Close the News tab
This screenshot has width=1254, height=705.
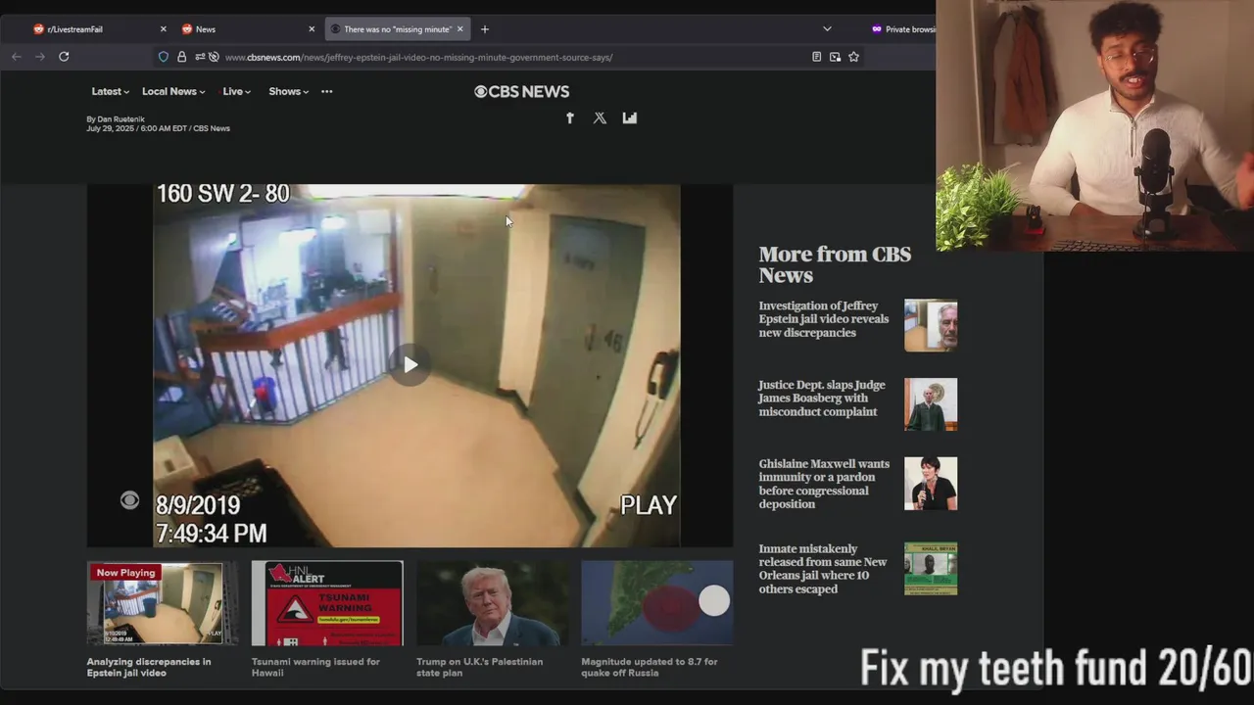[312, 29]
